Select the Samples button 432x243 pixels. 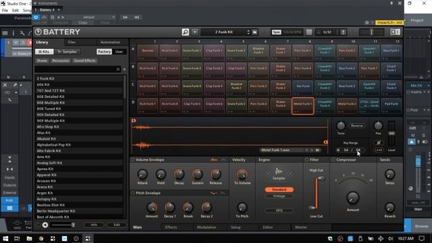[x=67, y=51]
